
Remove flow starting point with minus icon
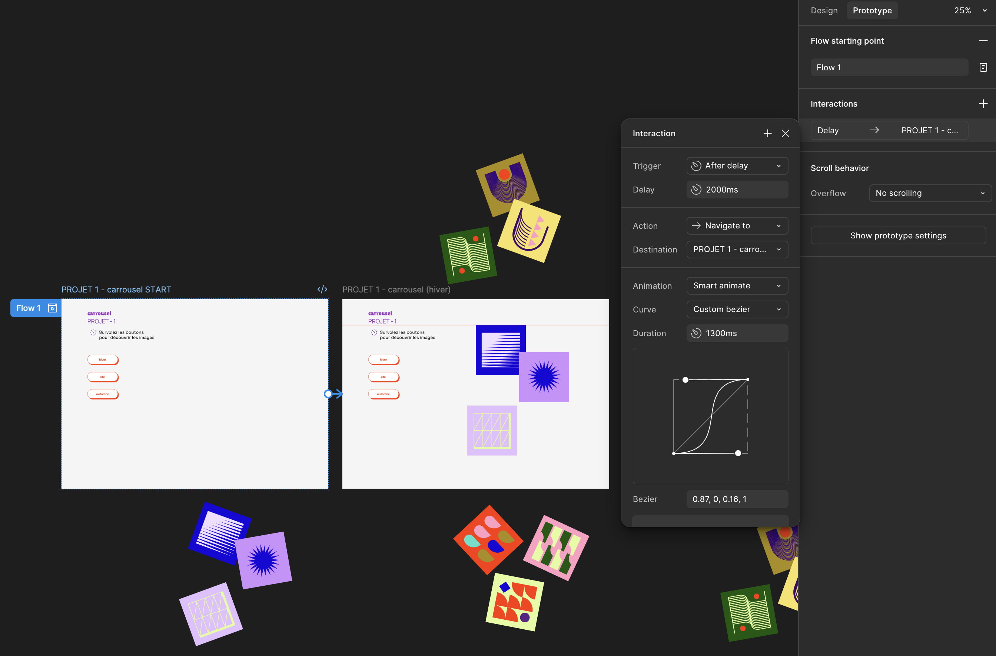(x=983, y=41)
